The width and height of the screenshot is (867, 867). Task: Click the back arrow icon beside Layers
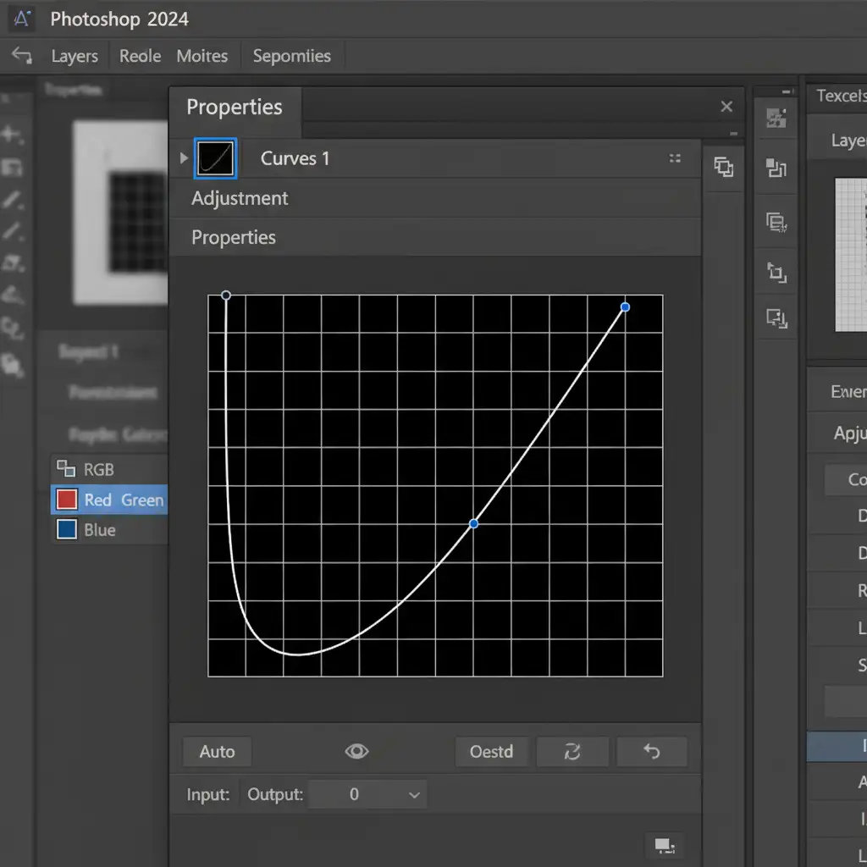point(21,57)
